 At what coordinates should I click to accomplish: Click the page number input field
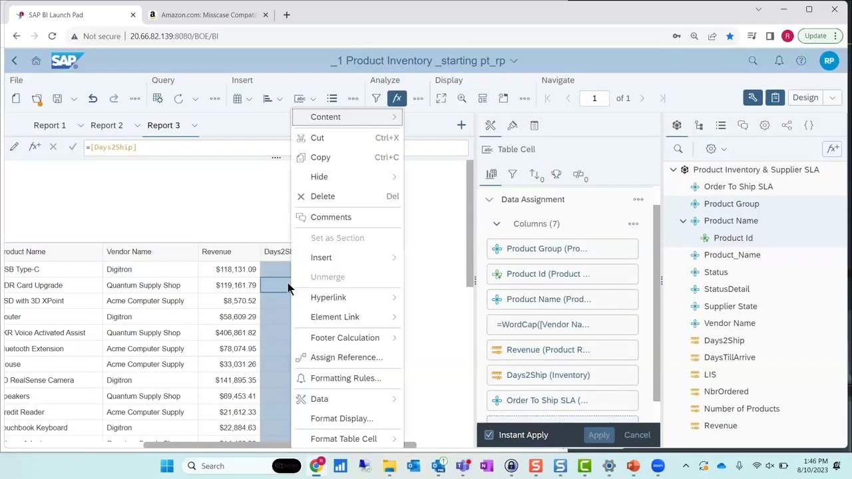pyautogui.click(x=594, y=98)
